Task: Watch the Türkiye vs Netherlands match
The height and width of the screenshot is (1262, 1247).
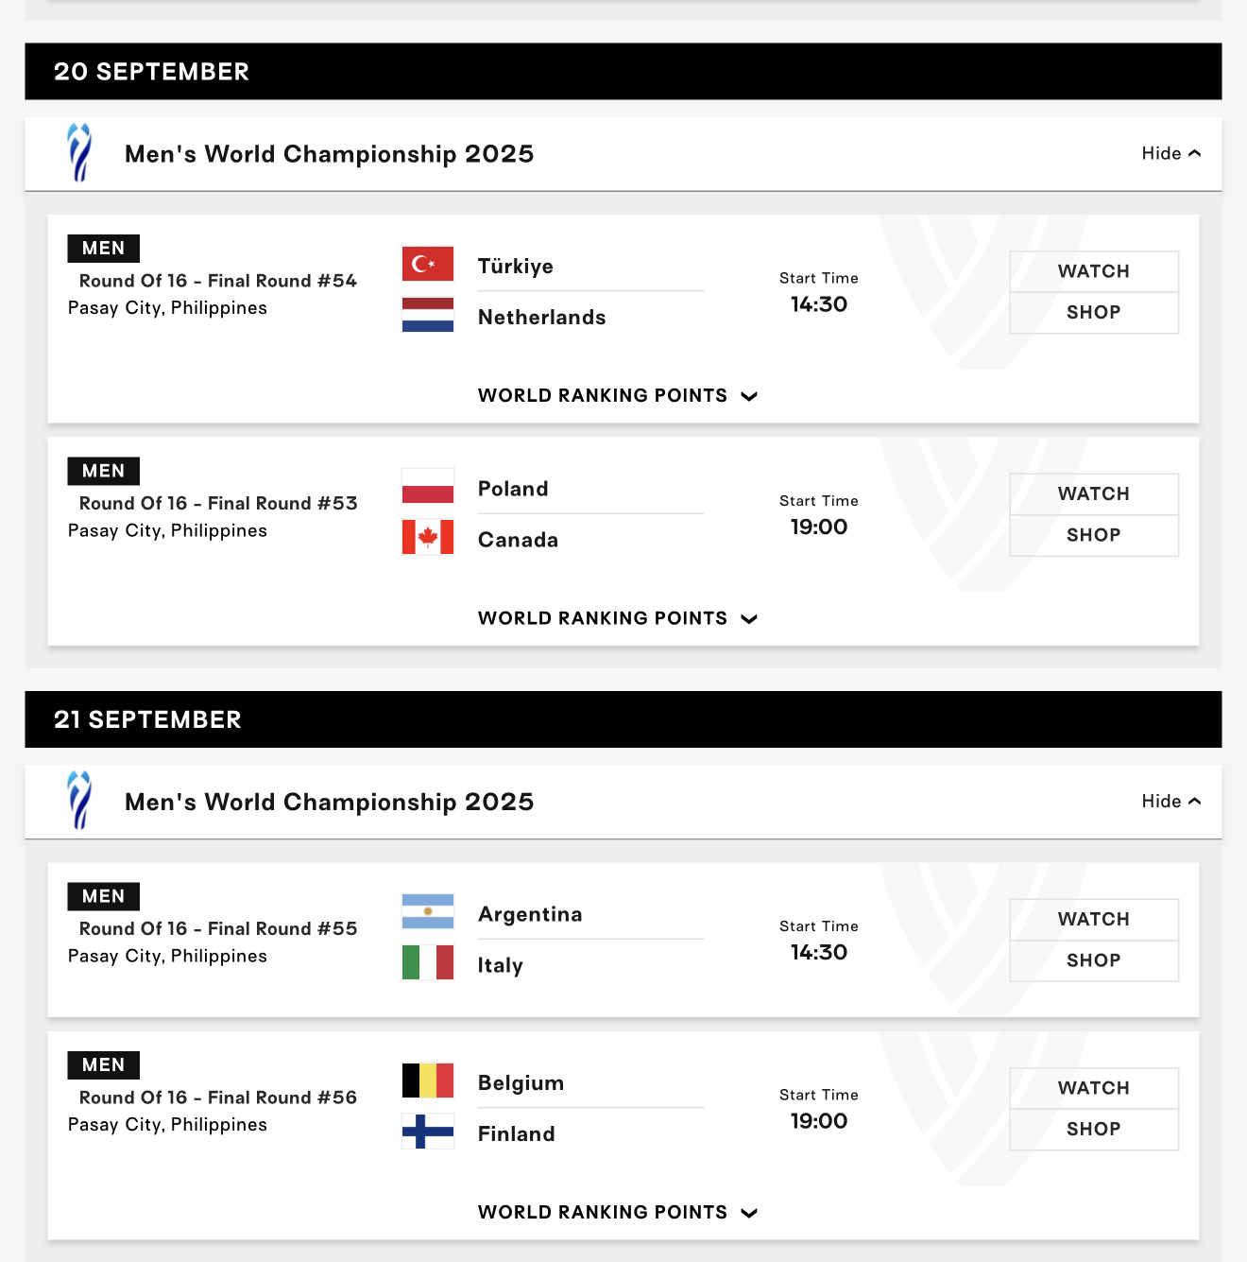Action: pyautogui.click(x=1094, y=271)
